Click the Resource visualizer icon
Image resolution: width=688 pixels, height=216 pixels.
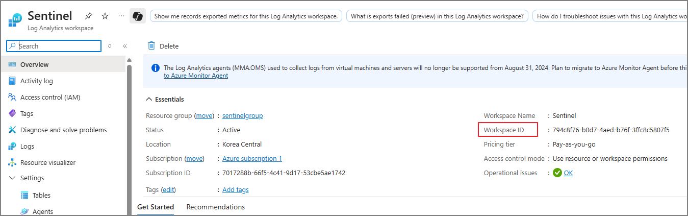pos(12,162)
